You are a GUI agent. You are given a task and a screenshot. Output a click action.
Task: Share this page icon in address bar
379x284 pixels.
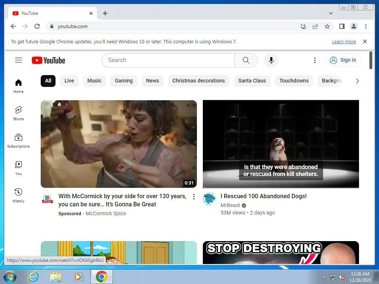[315, 26]
